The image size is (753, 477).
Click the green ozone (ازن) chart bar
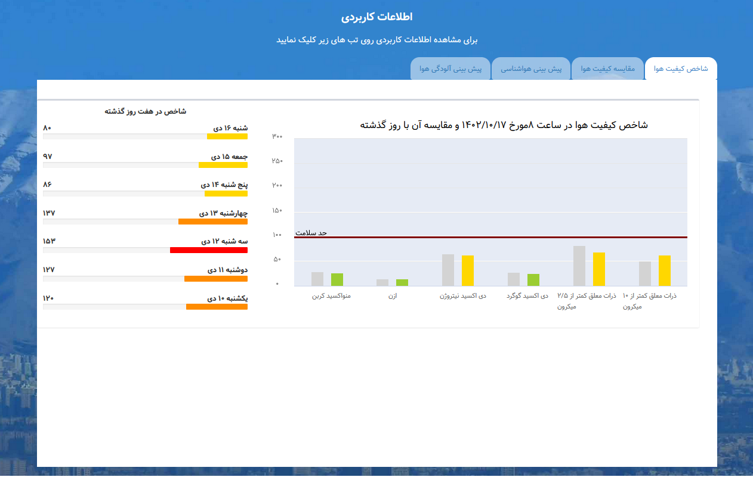[402, 282]
